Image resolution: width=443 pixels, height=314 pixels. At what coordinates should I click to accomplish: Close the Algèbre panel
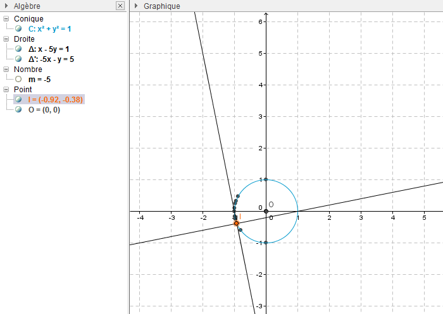pyautogui.click(x=120, y=6)
